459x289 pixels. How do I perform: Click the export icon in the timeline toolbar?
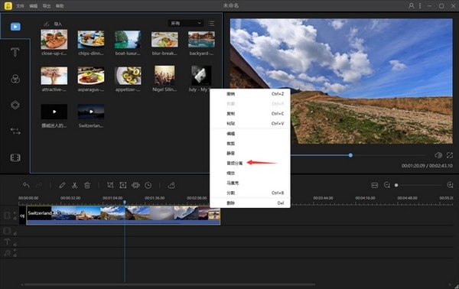pyautogui.click(x=172, y=185)
